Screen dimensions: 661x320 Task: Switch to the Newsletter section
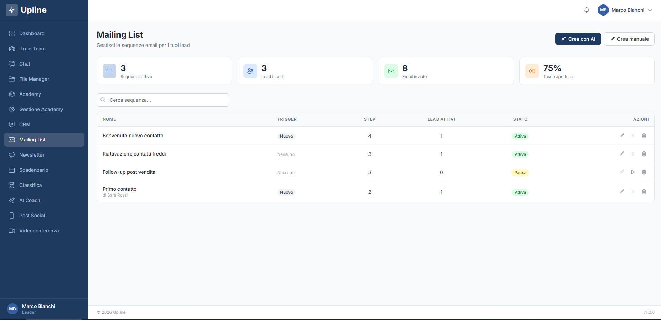pyautogui.click(x=31, y=155)
